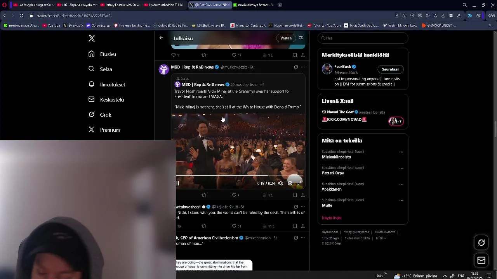Open Grok icon on American Civilizationism reply
This screenshot has width=497, height=279.
(x=296, y=238)
